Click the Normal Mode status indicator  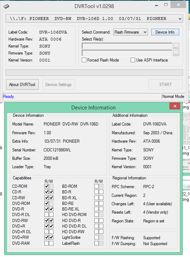click(x=173, y=97)
